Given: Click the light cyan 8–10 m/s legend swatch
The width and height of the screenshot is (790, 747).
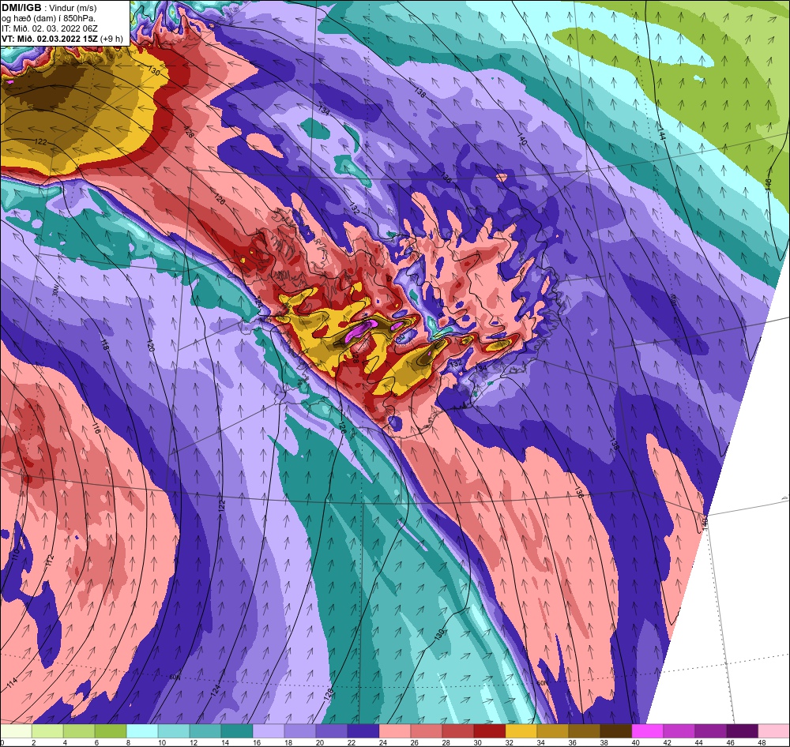Looking at the screenshot, I should (x=142, y=731).
